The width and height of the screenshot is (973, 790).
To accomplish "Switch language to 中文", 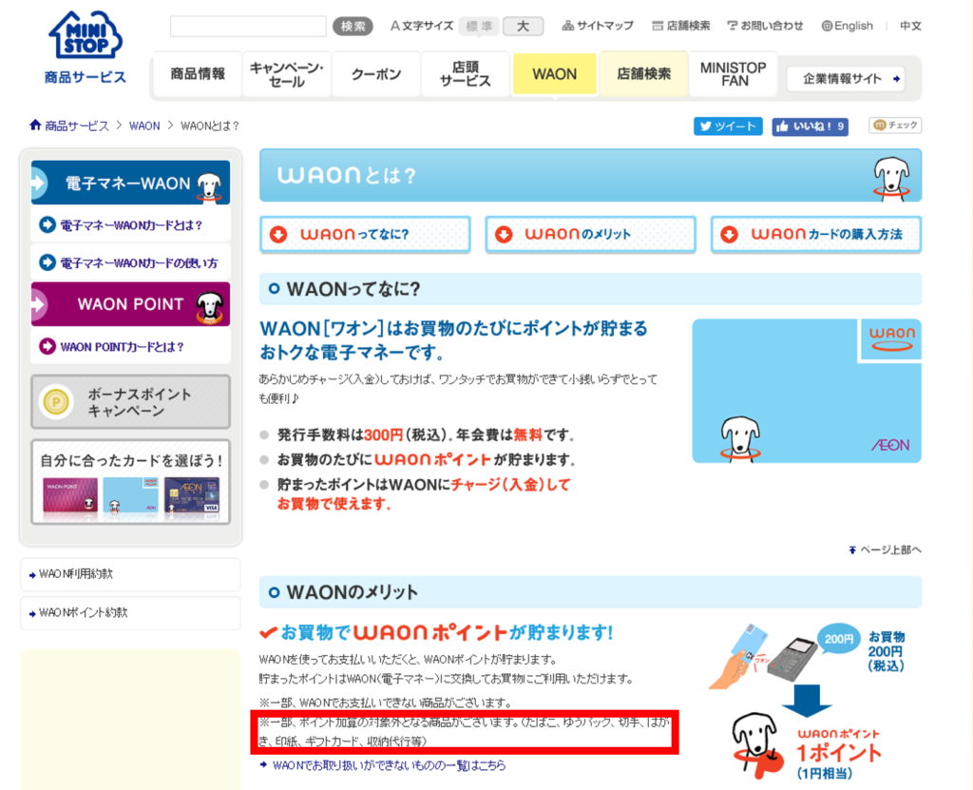I will pos(910,26).
